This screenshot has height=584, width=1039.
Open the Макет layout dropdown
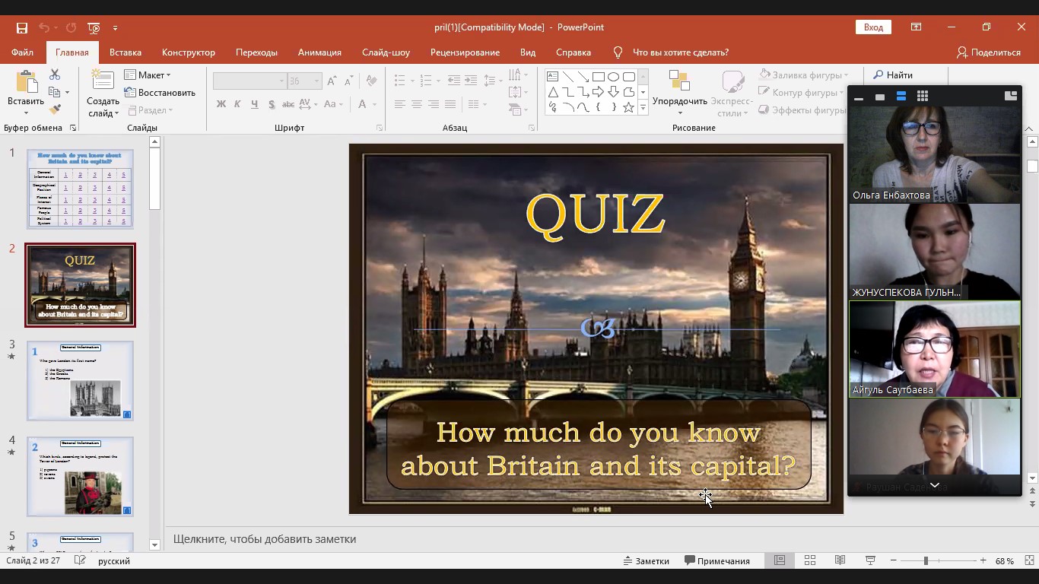coord(148,75)
